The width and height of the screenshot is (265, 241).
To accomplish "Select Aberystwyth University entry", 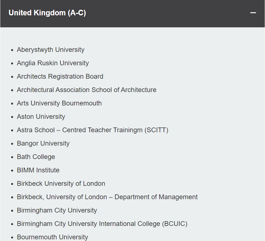I will [x=51, y=50].
